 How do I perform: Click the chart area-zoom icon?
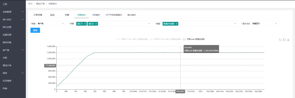click(x=281, y=40)
